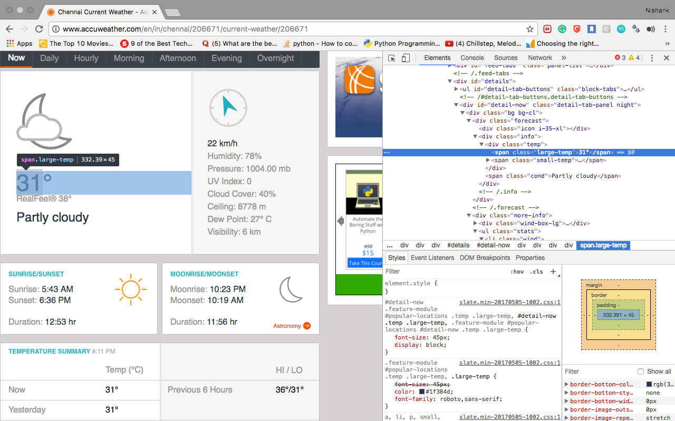This screenshot has height=421, width=675.
Task: Switch to the Hourly forecast tab
Action: (86, 59)
